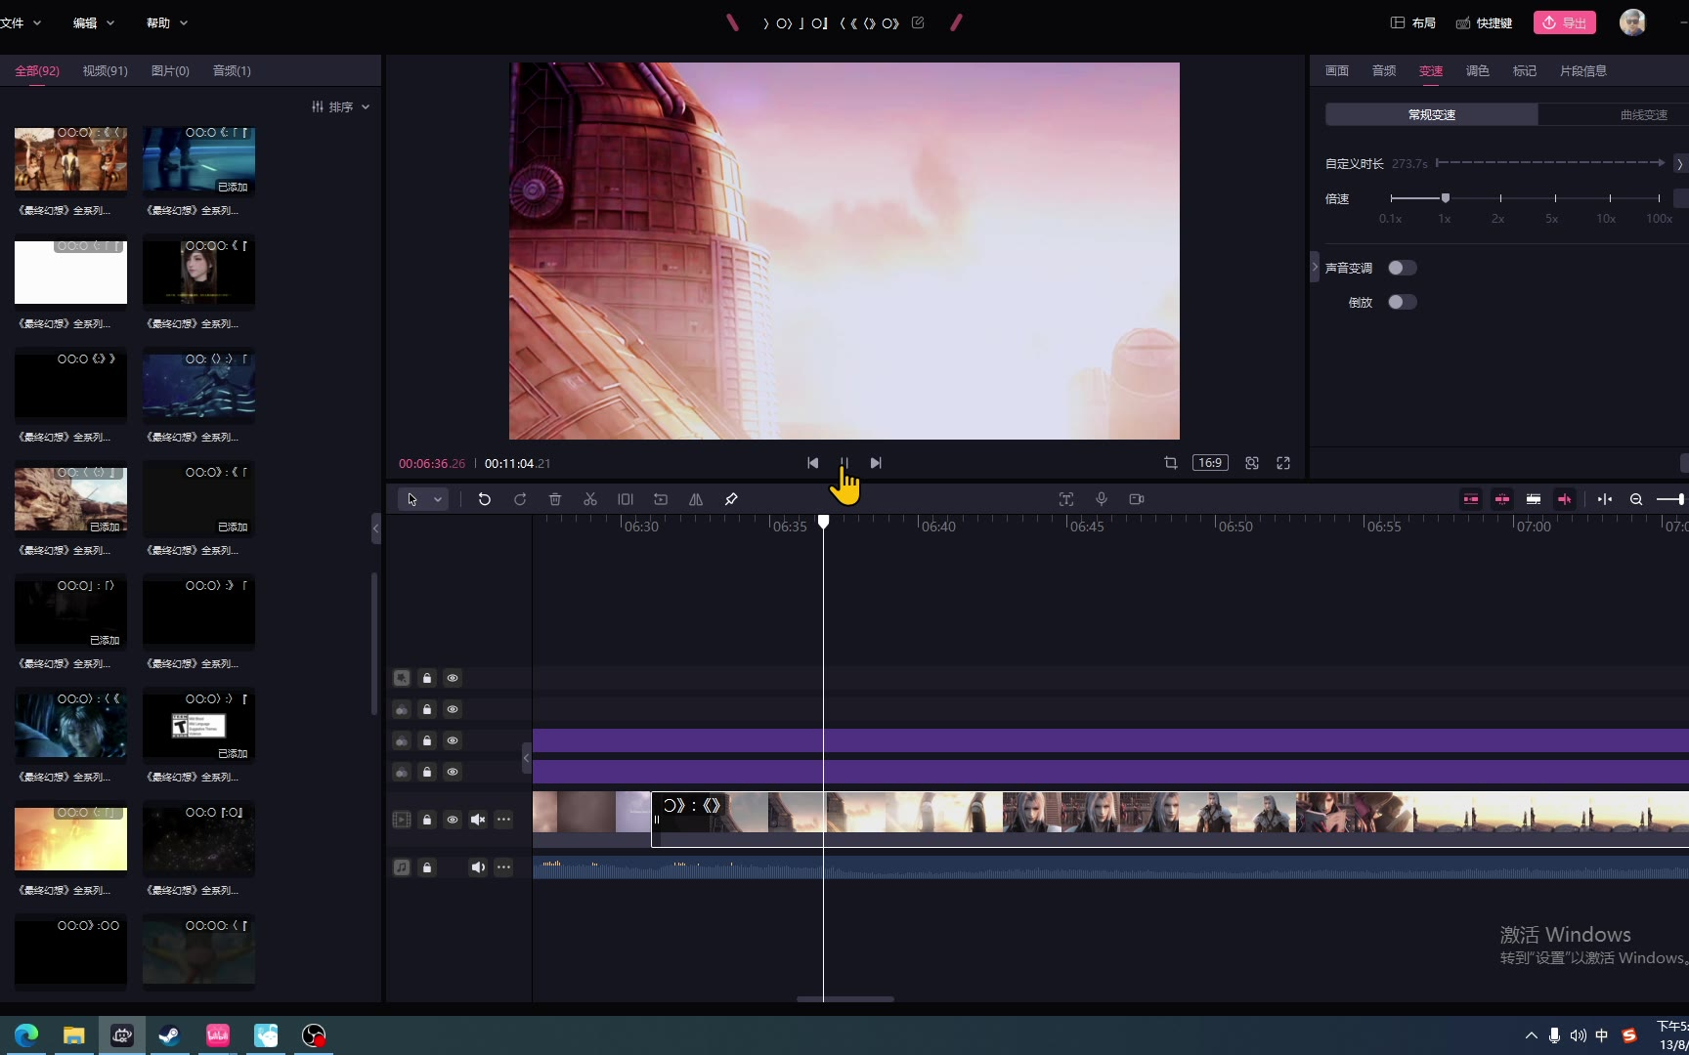Open Microsoft Edge from the taskbar
Image resolution: width=1689 pixels, height=1055 pixels.
[26, 1035]
